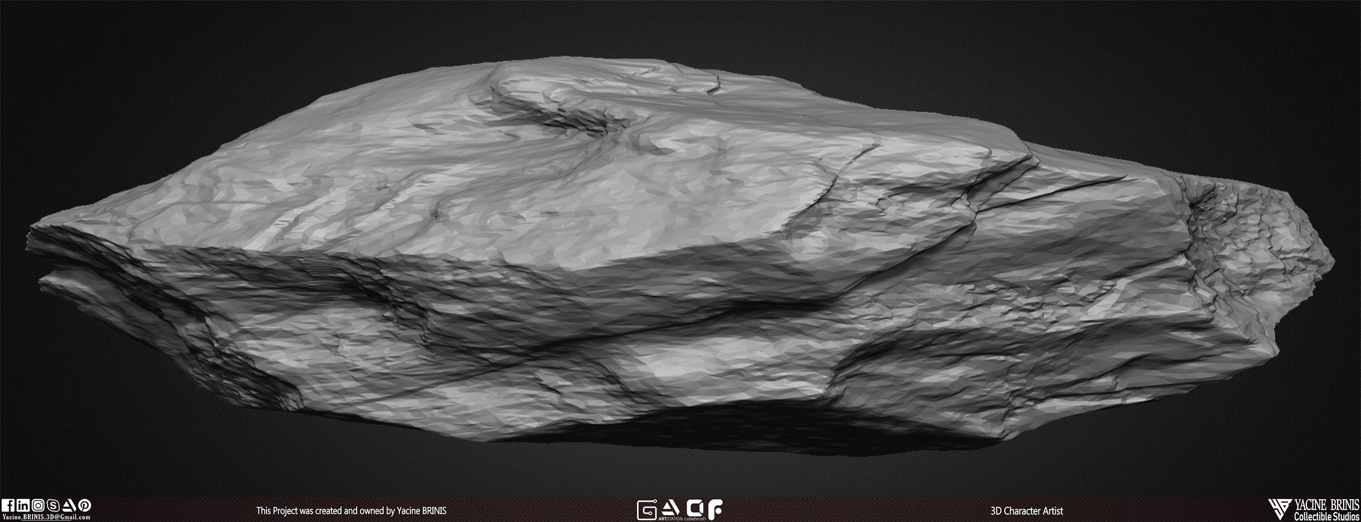Click the Yacine.BRINIS.3D@Gmail.com email link
Viewport: 1361px width, 522px height.
tap(47, 517)
